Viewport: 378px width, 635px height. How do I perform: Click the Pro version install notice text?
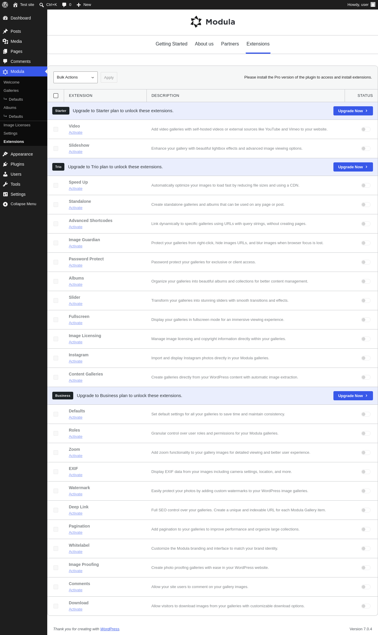point(308,77)
